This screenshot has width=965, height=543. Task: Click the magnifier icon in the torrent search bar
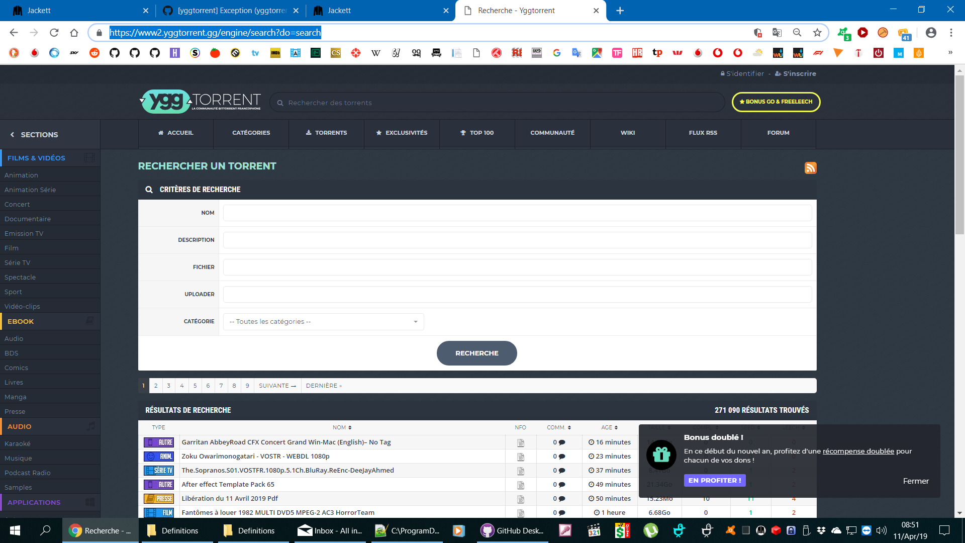[x=280, y=102]
